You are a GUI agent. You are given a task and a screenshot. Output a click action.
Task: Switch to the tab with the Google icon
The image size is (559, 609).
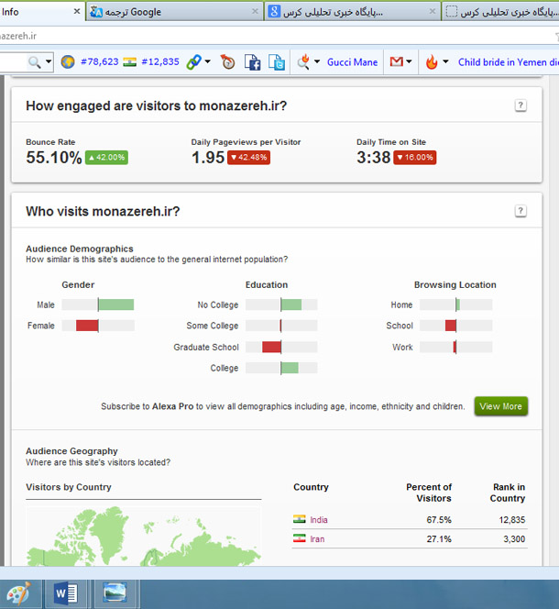pyautogui.click(x=351, y=12)
